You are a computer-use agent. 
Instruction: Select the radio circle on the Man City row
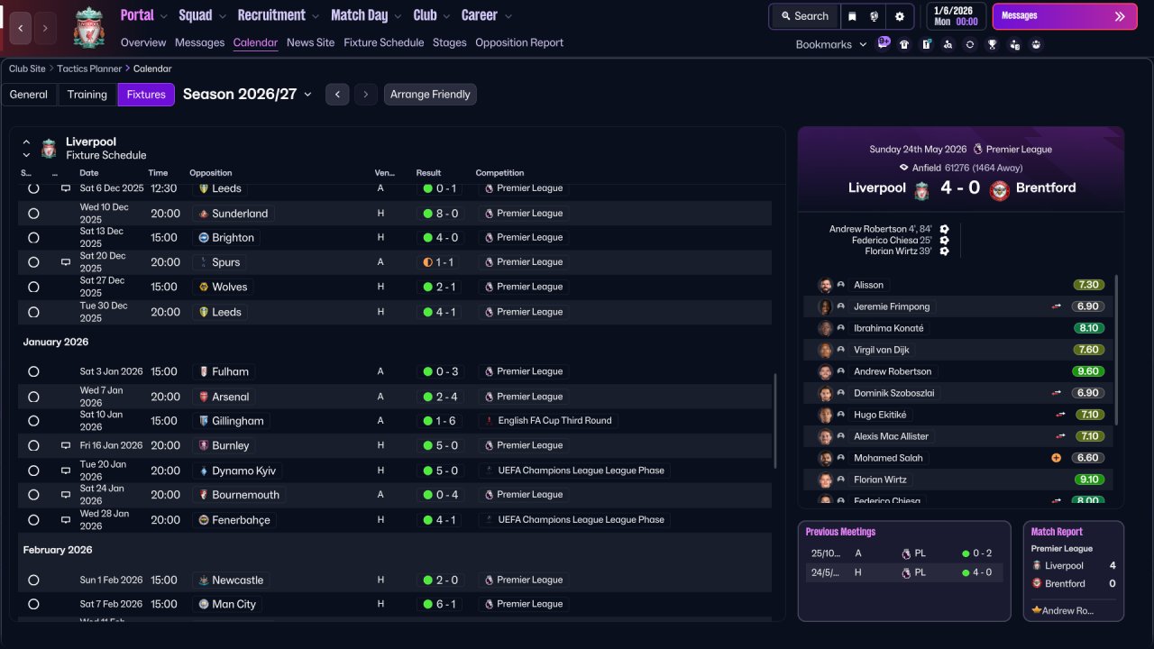[33, 604]
